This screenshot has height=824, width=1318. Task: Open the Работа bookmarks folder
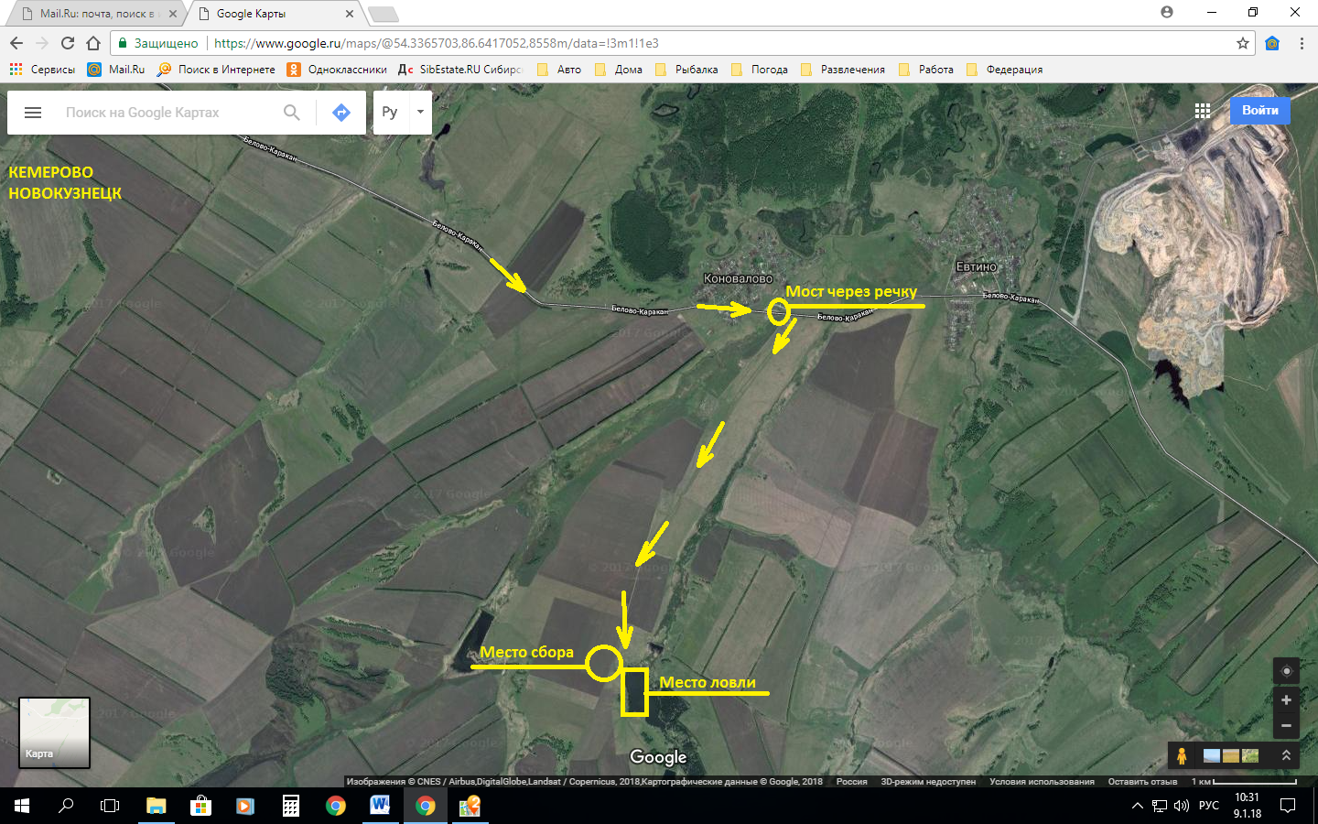[926, 70]
